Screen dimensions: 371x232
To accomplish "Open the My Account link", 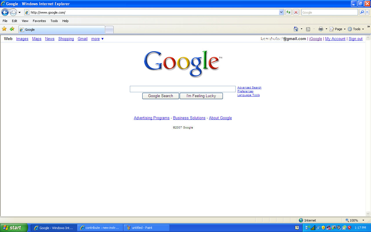I will coord(335,39).
